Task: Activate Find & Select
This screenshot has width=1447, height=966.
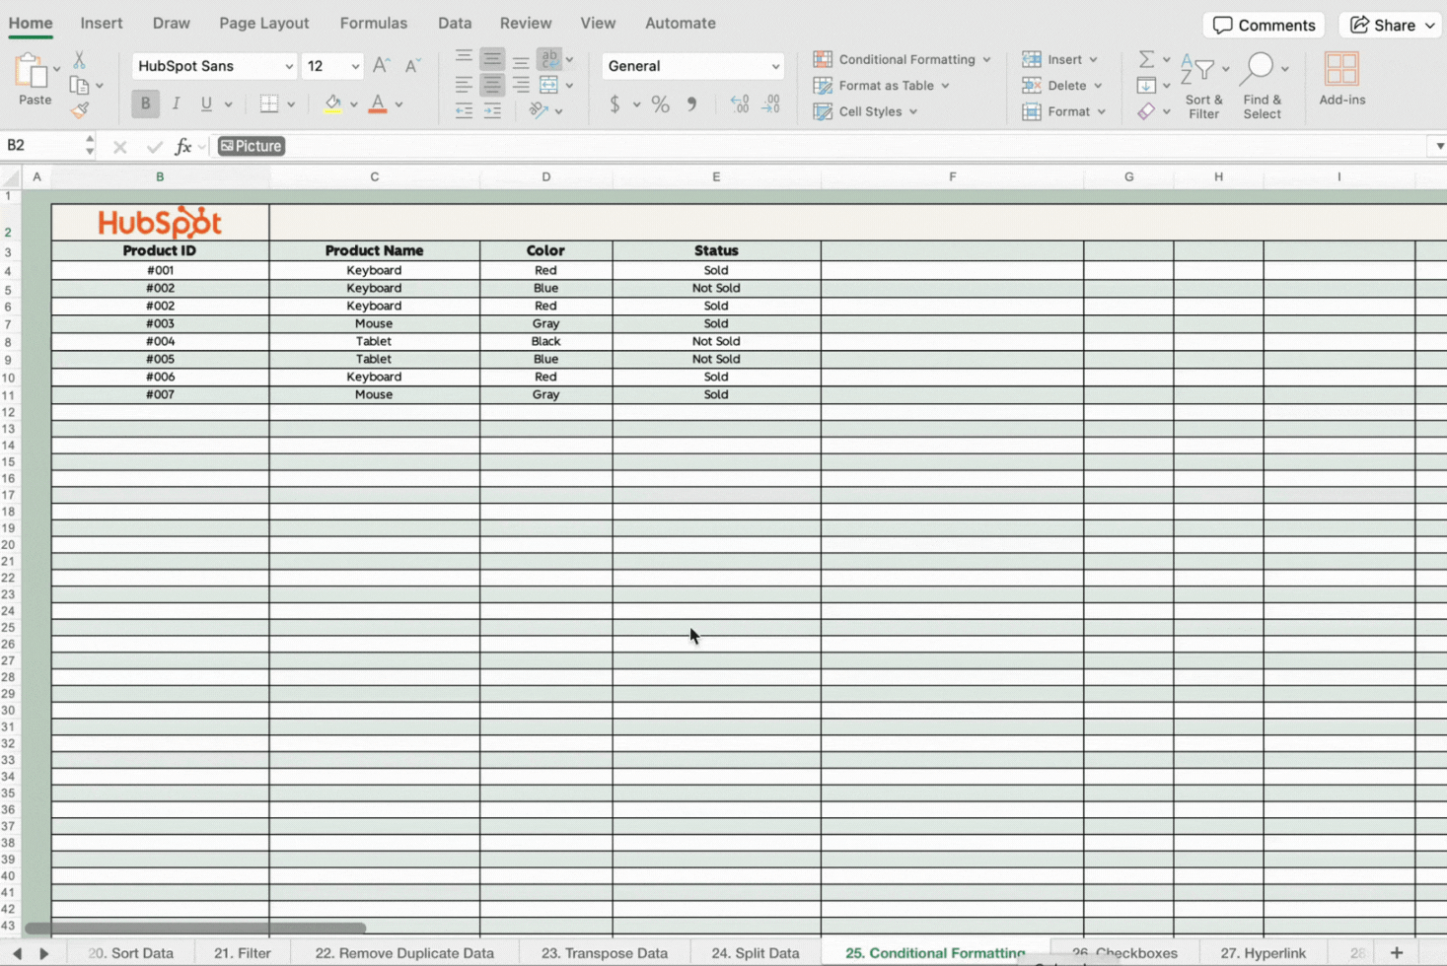Action: pos(1262,84)
